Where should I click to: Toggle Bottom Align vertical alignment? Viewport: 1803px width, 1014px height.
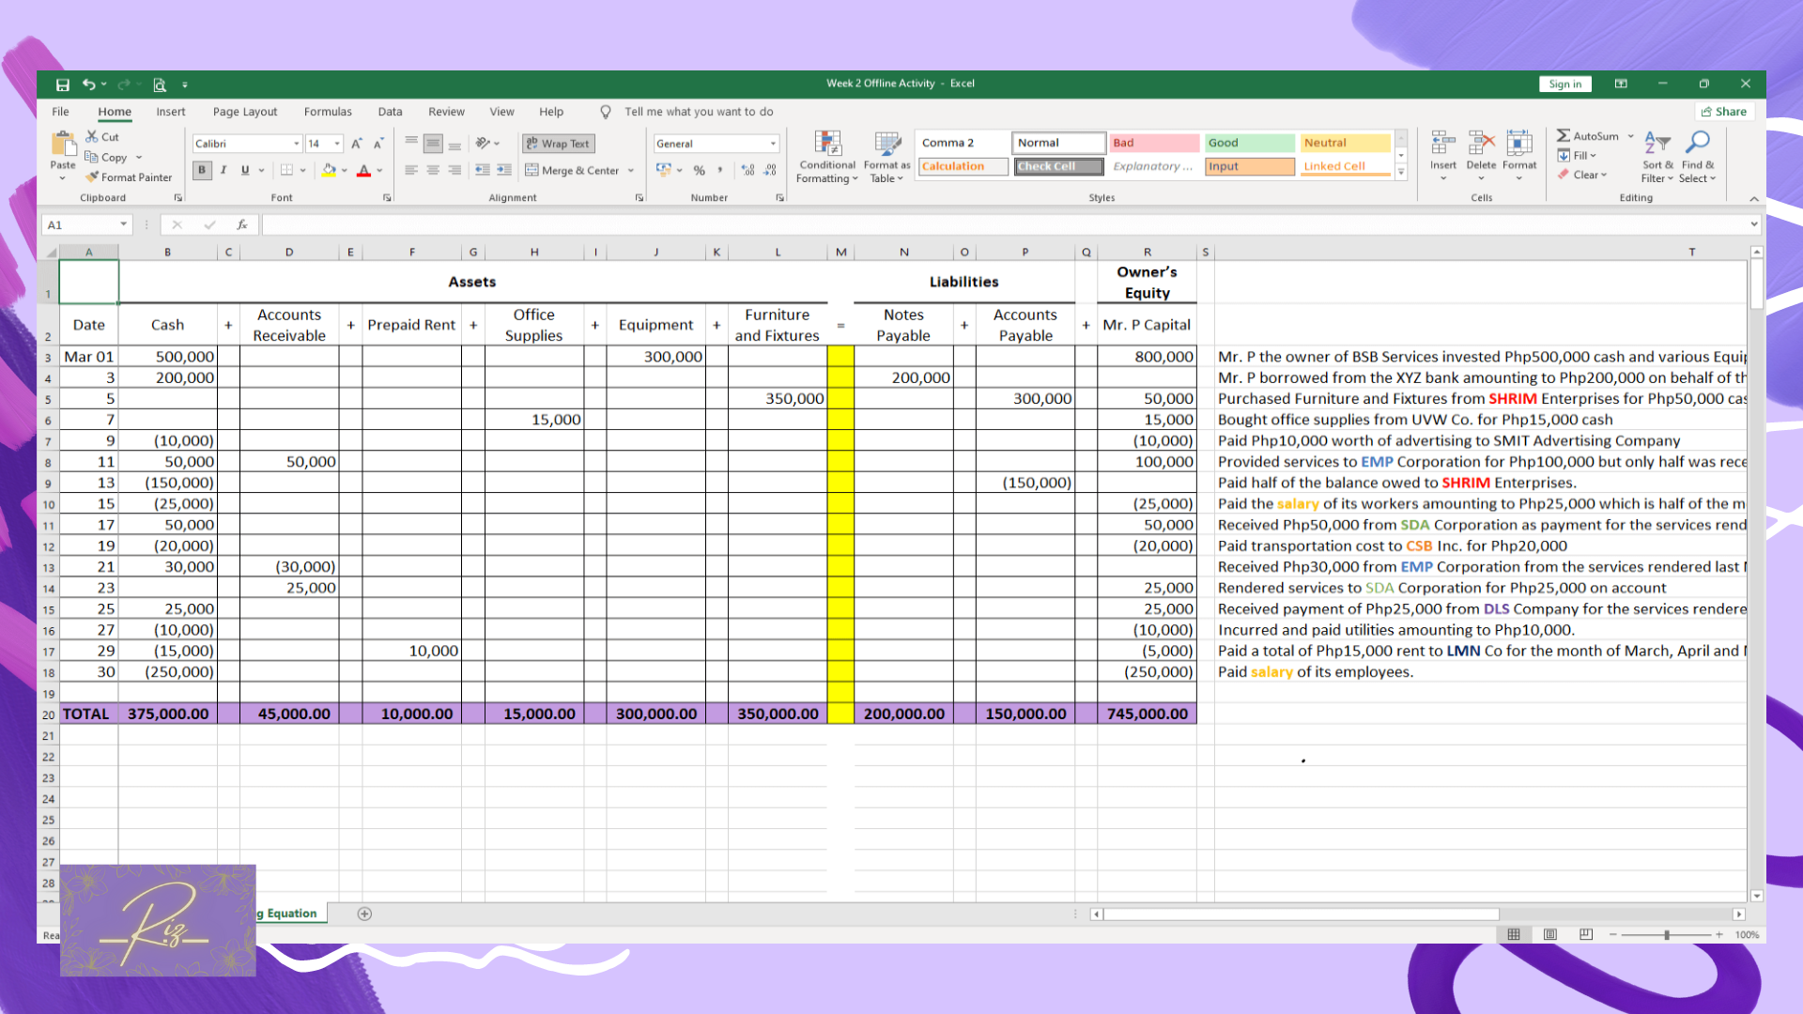click(455, 144)
